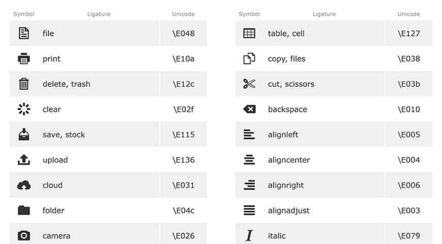Select the printer icon

[24, 59]
